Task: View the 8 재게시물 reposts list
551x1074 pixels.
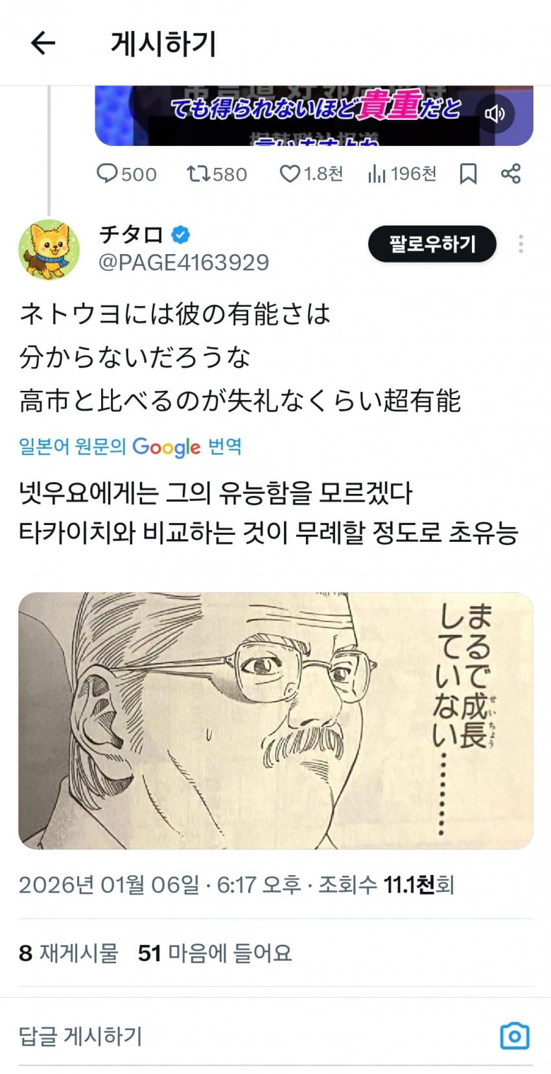Action: (x=69, y=953)
